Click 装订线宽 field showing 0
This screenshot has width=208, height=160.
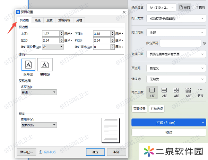click(102, 47)
